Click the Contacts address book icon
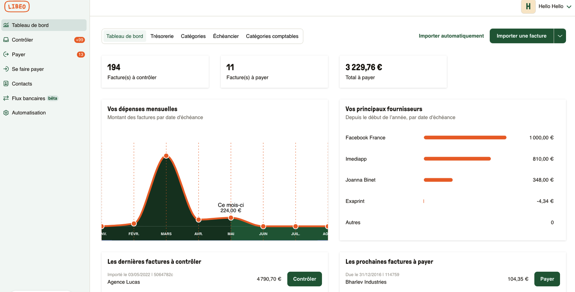575x292 pixels. (x=6, y=84)
